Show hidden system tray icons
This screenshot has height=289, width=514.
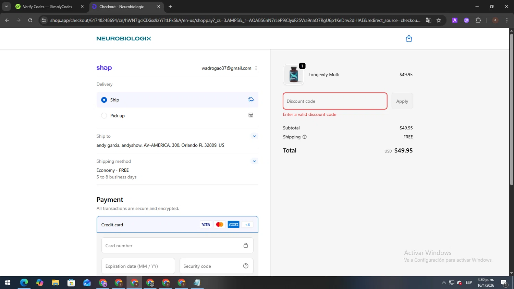pos(444,282)
